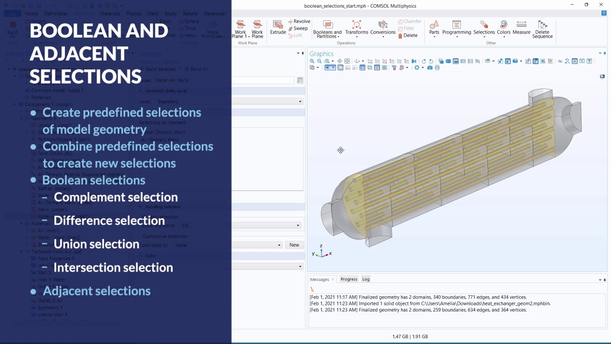Viewport: 611px width, 344px height.
Task: Open the Measure tool
Action: click(521, 28)
